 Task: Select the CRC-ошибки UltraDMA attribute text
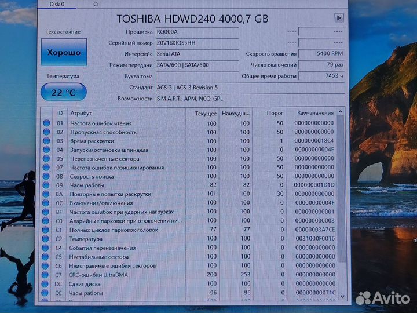(98, 275)
